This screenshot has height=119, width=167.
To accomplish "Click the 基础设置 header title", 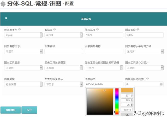I will point(86,19).
